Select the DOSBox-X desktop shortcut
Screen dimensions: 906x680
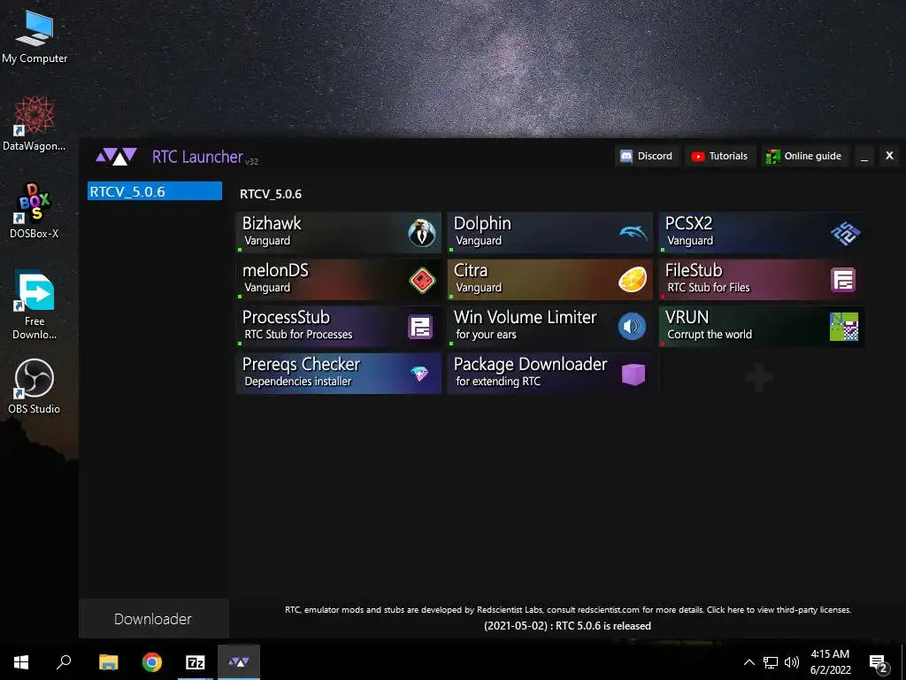pos(35,211)
